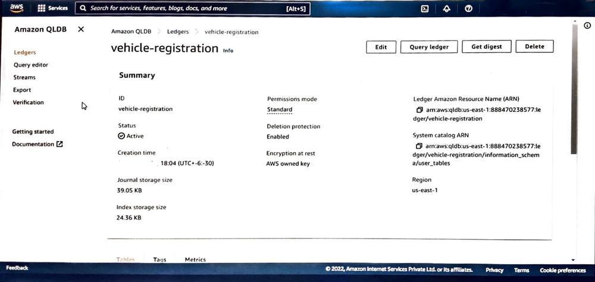Screen dimensions: 595x282
Task: Open Verification in the sidebar
Action: (x=28, y=102)
